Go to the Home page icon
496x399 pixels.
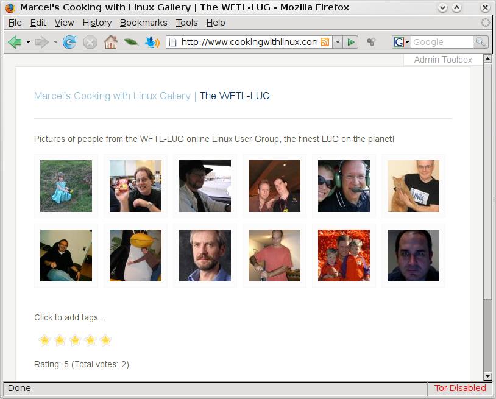(x=111, y=42)
